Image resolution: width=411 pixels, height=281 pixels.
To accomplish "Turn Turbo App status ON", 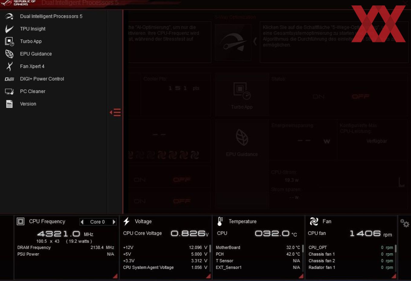I will click(319, 97).
